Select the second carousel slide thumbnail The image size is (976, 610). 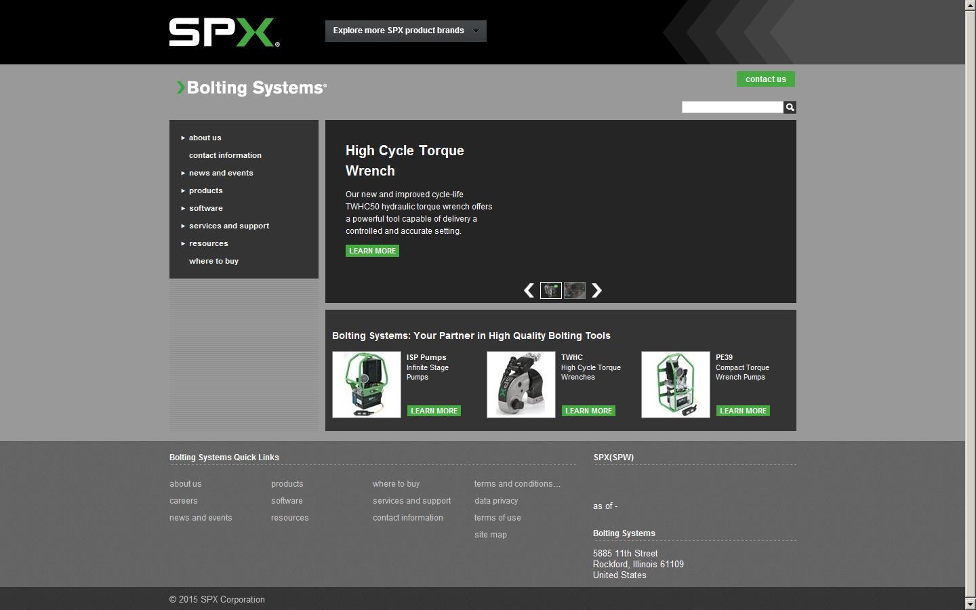(x=575, y=290)
